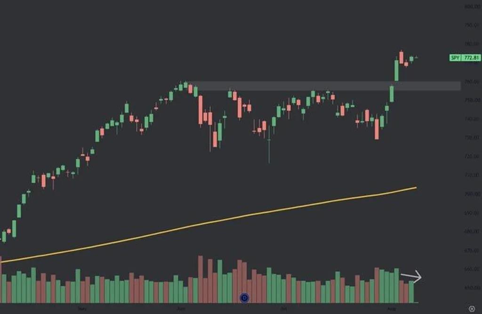The image size is (482, 314).
Task: Click the Jul label on time axis
Action: point(284,308)
